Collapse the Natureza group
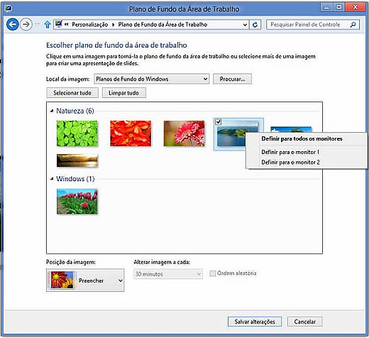 (52, 111)
